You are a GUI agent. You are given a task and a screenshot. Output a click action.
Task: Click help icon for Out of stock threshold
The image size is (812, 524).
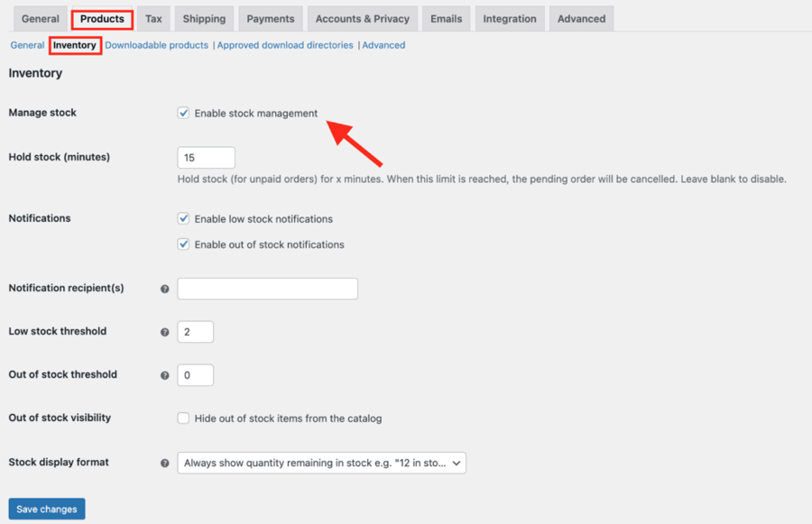pyautogui.click(x=165, y=375)
